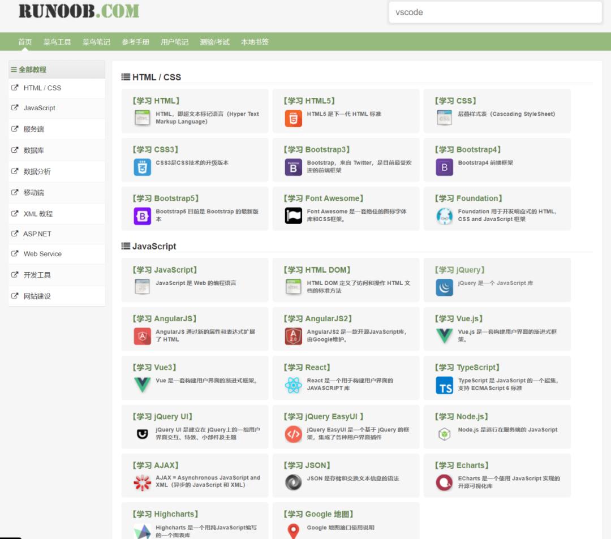Viewport: 611px width, 539px height.
Task: Select ASP.NET in the sidebar
Action: 57,234
